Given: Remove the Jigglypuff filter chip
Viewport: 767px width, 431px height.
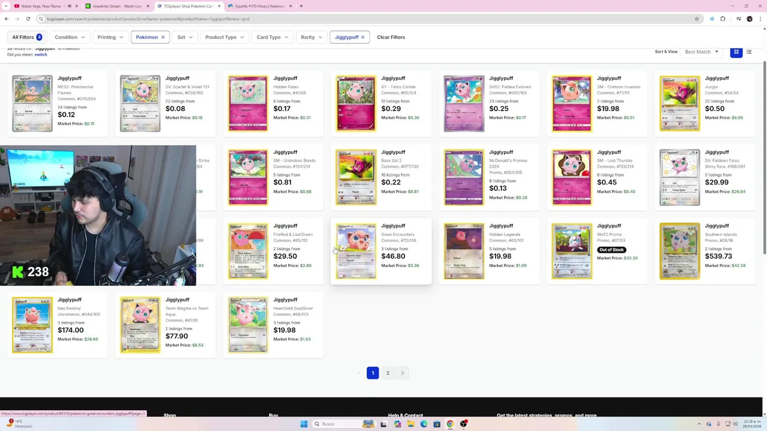Looking at the screenshot, I should coord(363,37).
